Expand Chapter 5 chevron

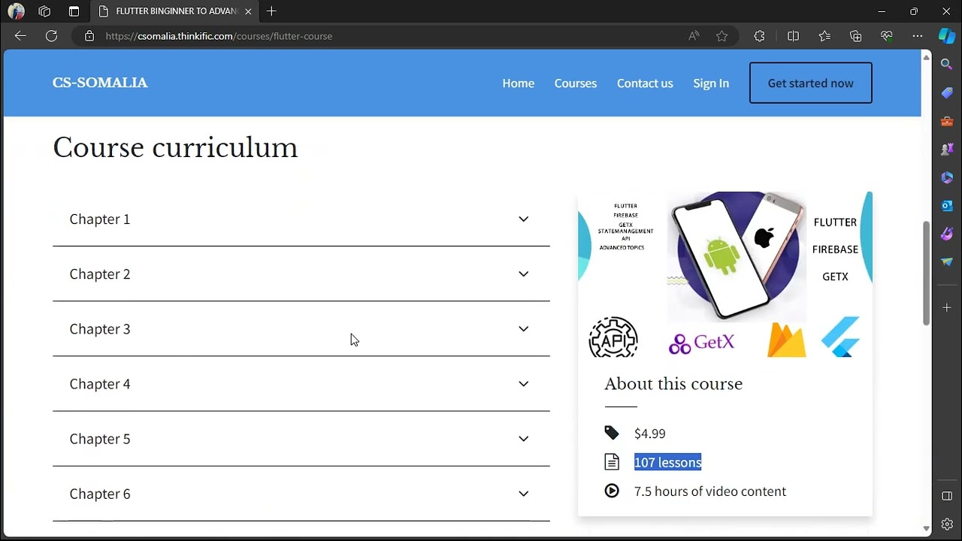(x=524, y=439)
